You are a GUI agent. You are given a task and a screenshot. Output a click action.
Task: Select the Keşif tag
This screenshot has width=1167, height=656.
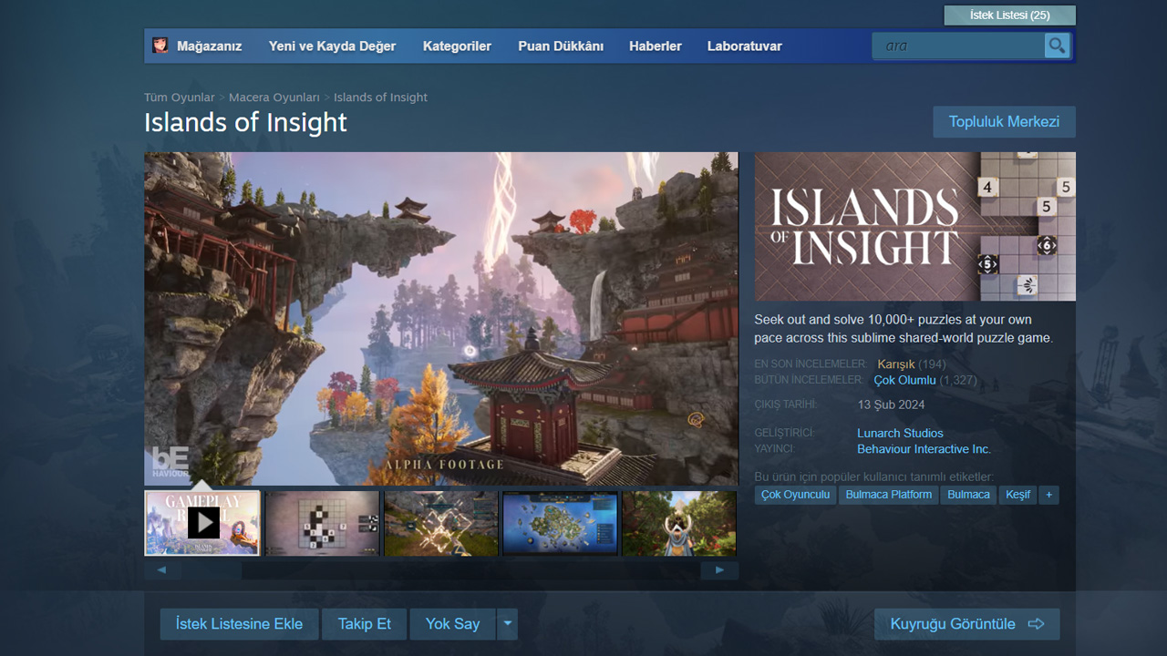[1017, 495]
